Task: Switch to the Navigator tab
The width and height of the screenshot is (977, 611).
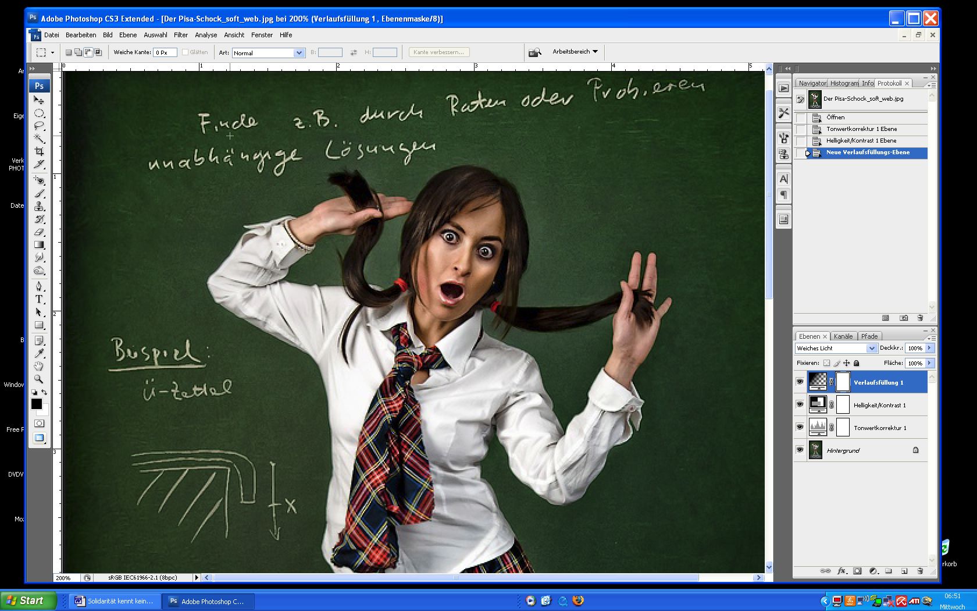Action: (x=812, y=83)
